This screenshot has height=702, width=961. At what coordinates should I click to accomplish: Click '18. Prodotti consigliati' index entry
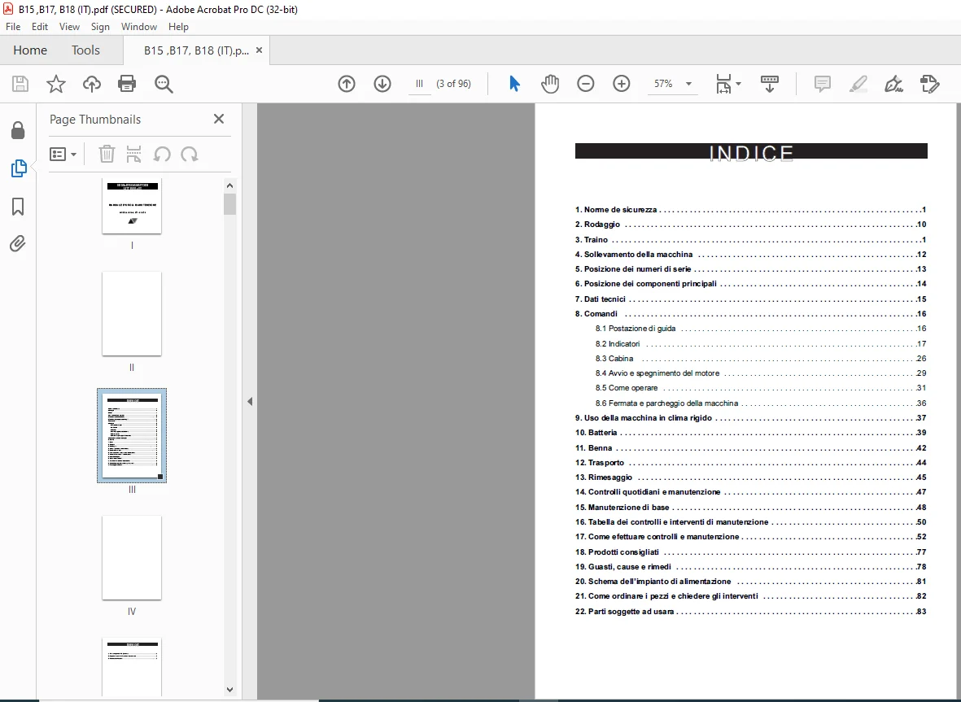coord(750,552)
